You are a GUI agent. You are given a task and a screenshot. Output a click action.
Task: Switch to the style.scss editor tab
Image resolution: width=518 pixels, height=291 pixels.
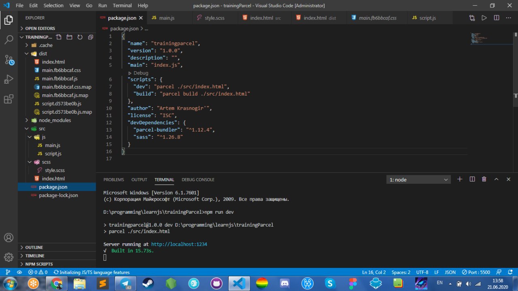click(x=214, y=18)
